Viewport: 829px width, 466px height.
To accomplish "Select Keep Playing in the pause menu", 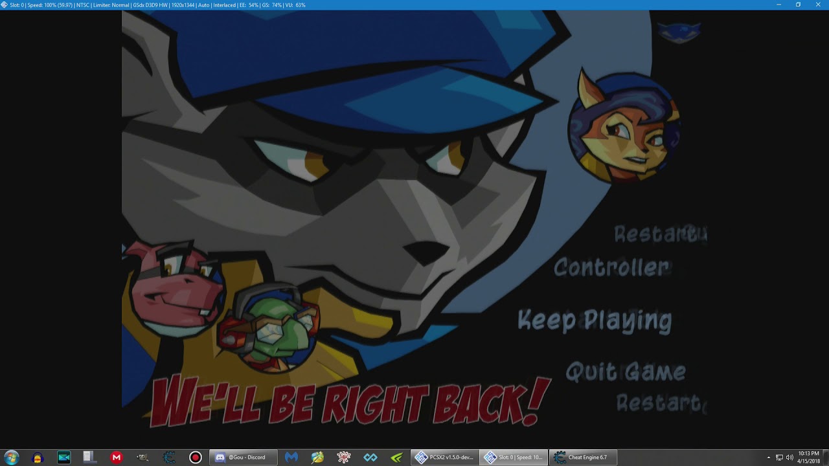I will (595, 320).
